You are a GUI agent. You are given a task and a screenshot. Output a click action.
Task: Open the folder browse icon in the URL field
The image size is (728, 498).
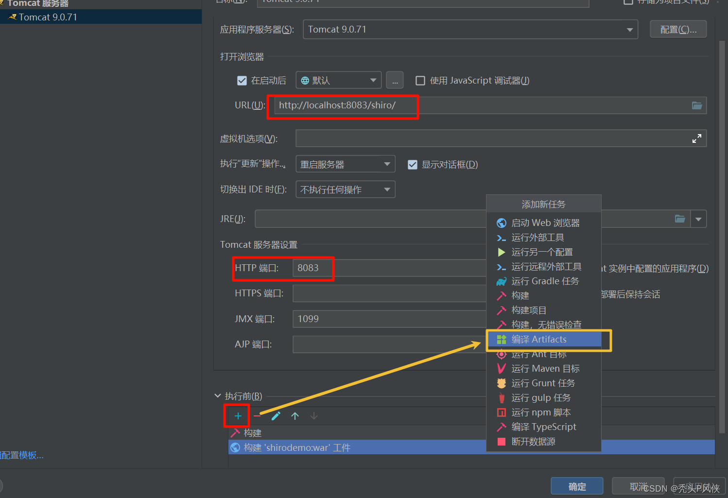697,105
